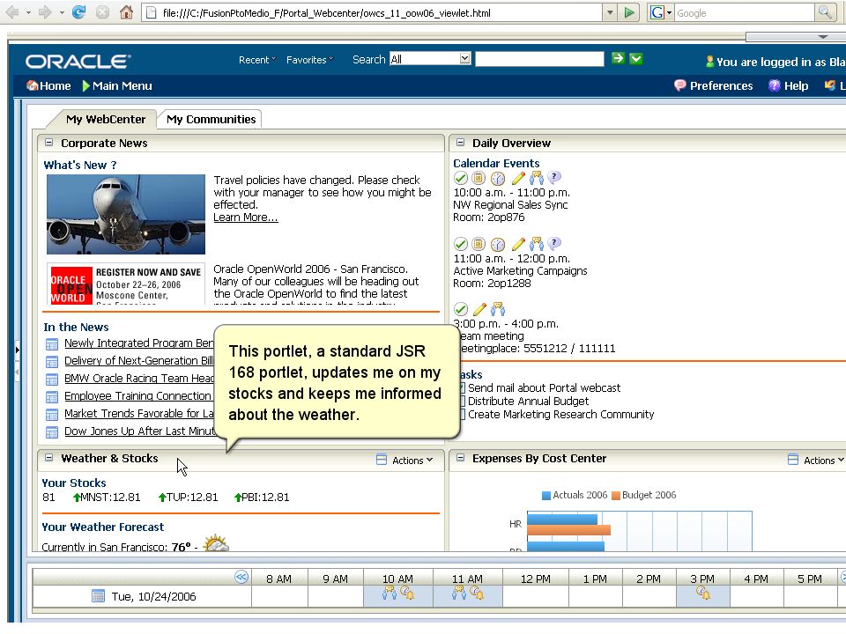The width and height of the screenshot is (846, 634).
Task: Switch to My WebCenter tab
Action: point(106,119)
